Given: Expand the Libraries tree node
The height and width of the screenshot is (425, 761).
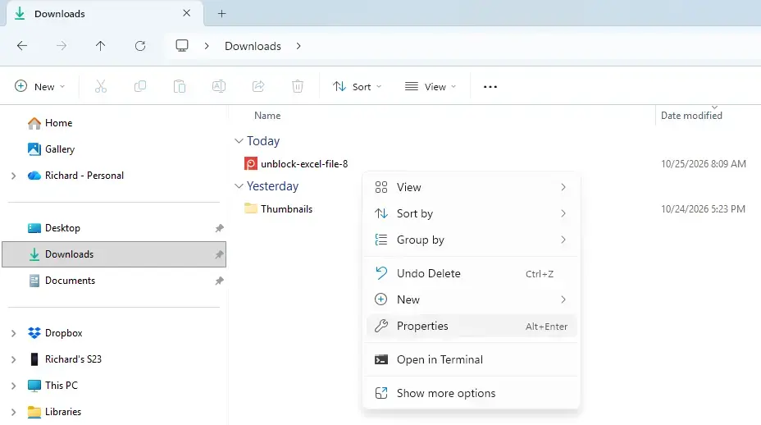Looking at the screenshot, I should tap(14, 412).
